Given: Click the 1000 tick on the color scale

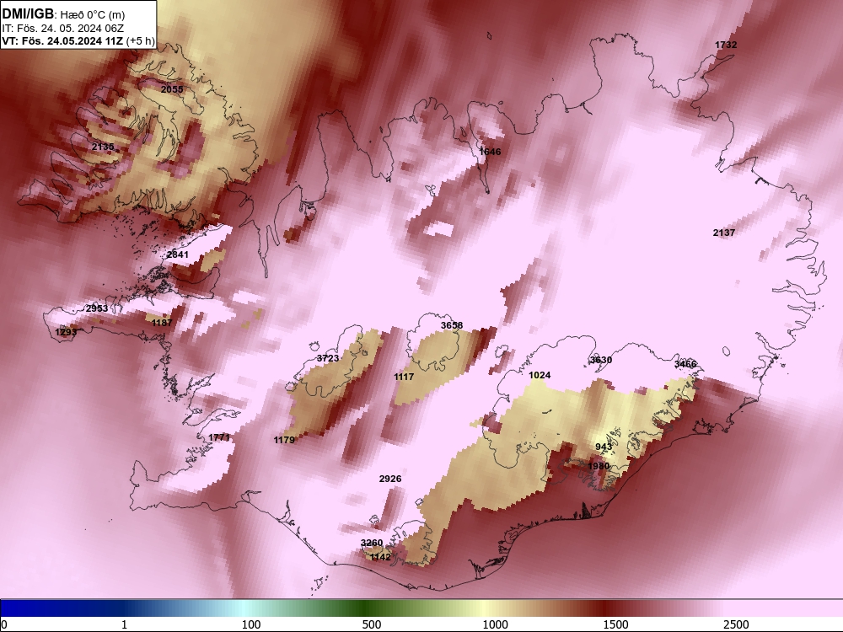Looking at the screenshot, I should click(495, 624).
